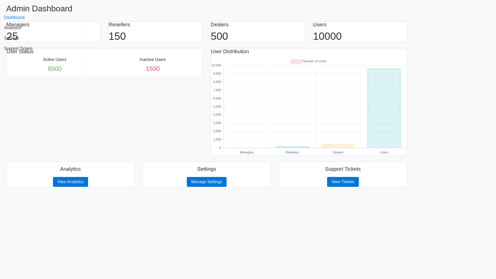Open the View Tickets button
Image resolution: width=496 pixels, height=279 pixels.
click(x=343, y=182)
